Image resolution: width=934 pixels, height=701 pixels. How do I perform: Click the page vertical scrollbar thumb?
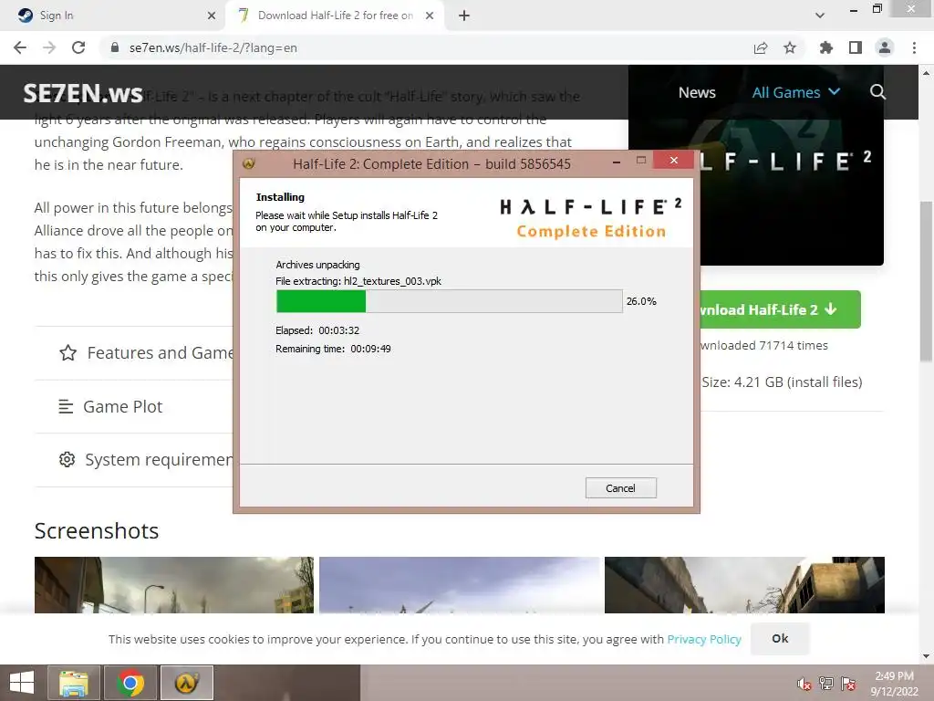(927, 281)
